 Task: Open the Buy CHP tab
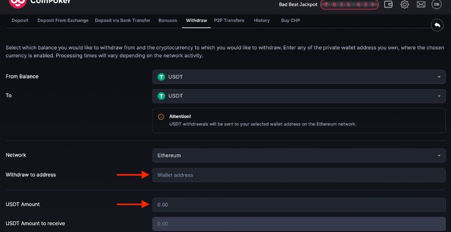click(291, 20)
